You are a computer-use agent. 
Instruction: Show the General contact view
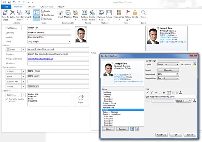point(36,14)
